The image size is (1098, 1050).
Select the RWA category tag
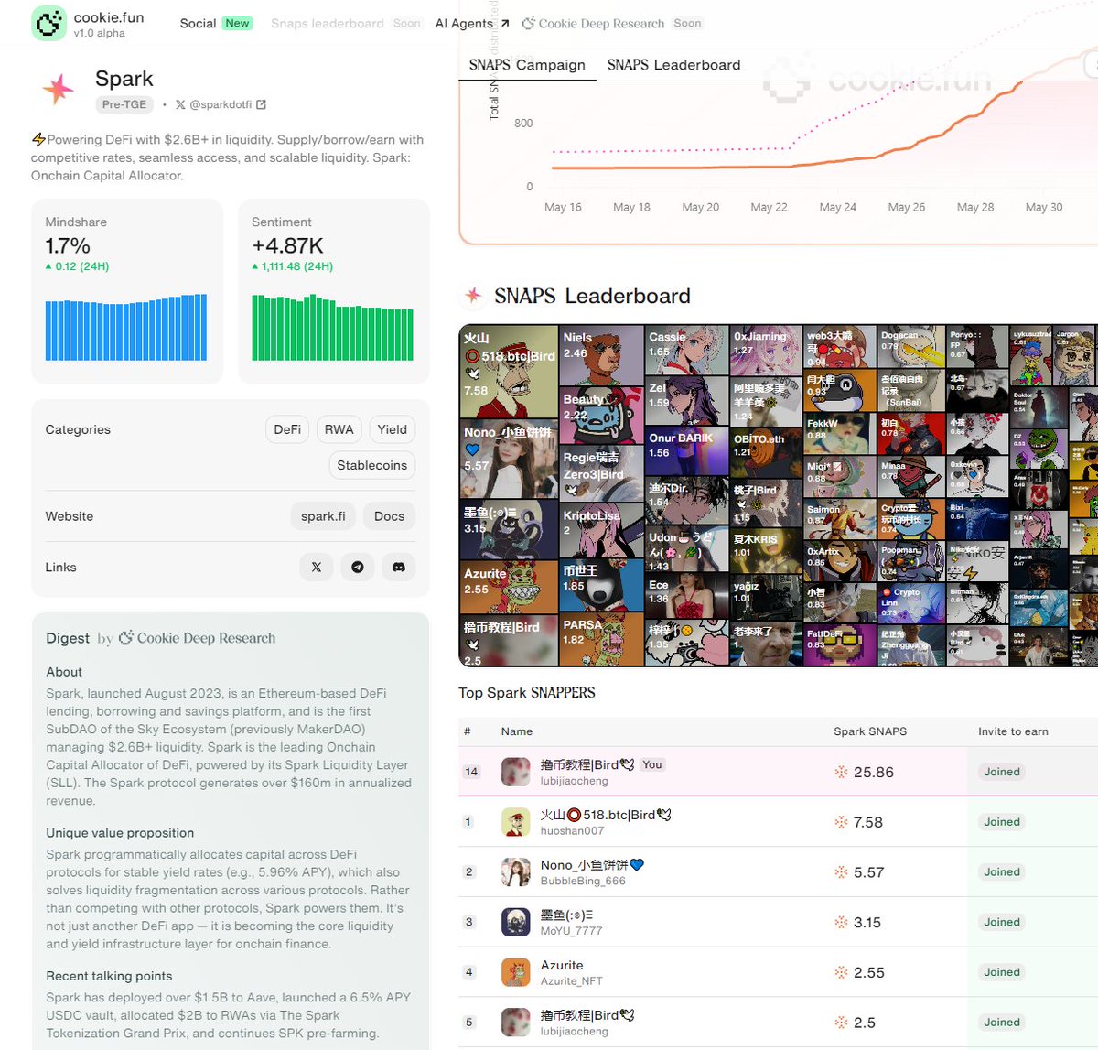[x=339, y=429]
